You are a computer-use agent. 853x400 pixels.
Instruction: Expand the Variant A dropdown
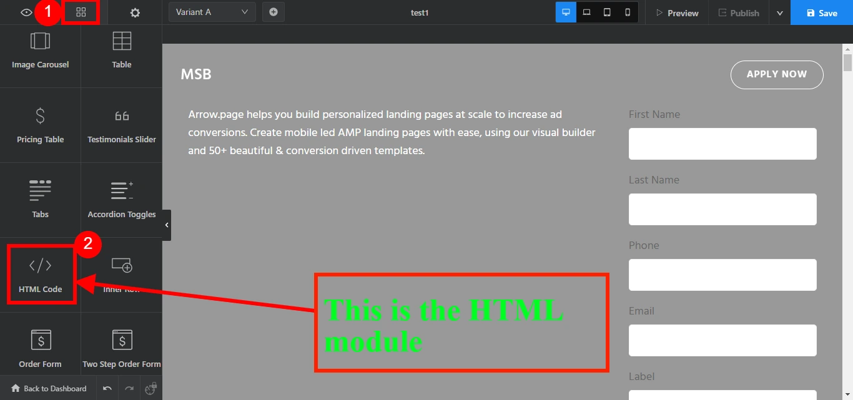212,12
